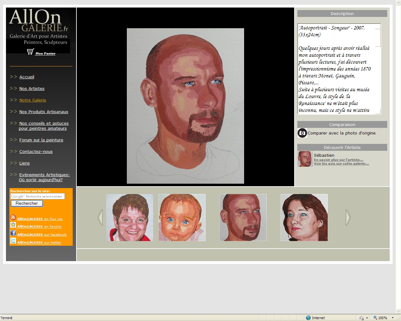Advance thumbnails with the right carousel arrow

point(348,218)
